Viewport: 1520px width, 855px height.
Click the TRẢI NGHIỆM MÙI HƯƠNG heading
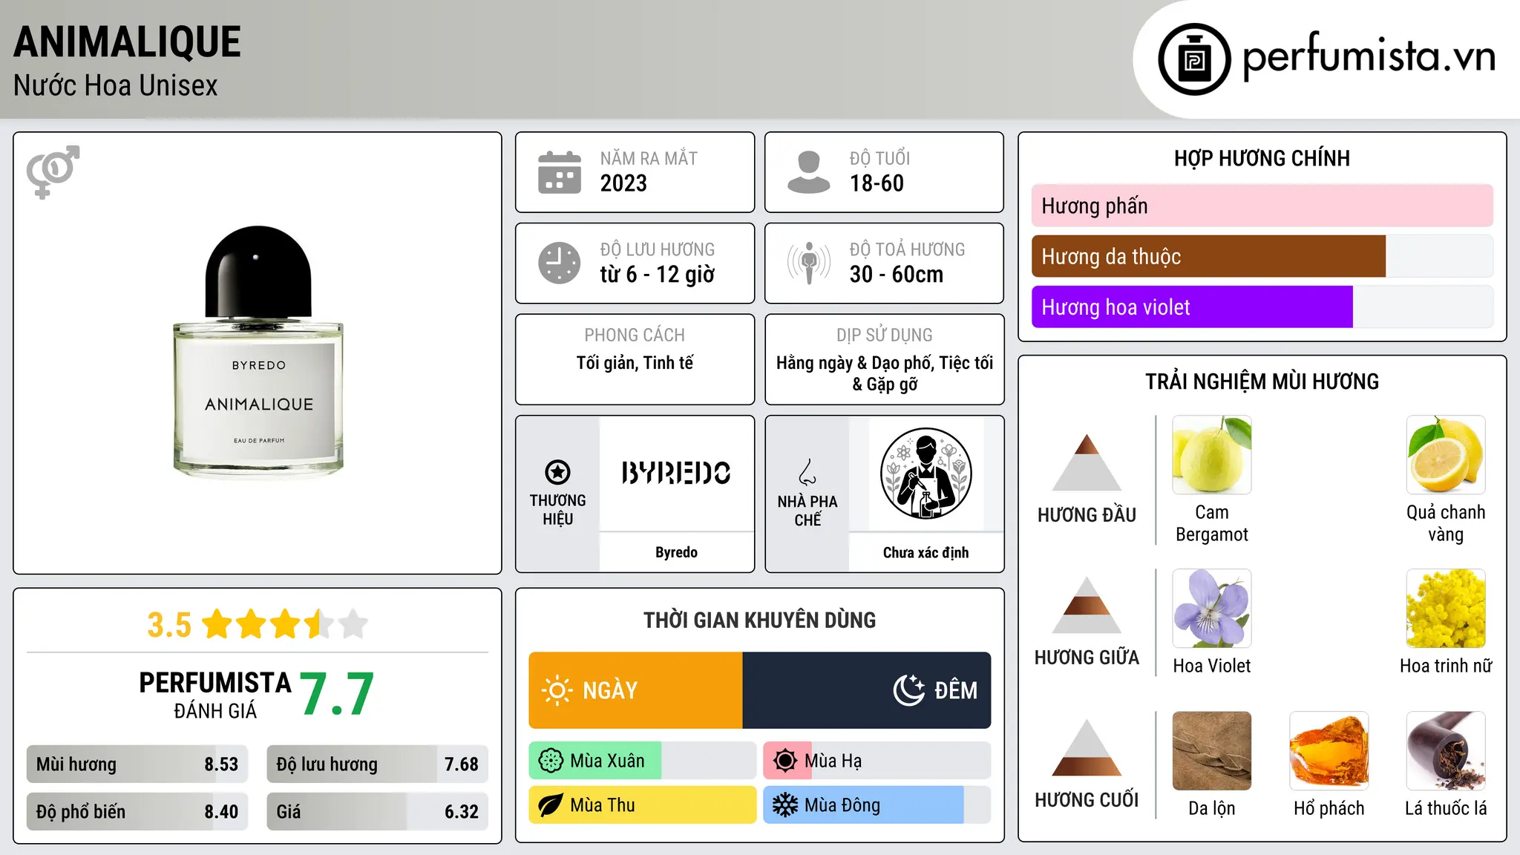tap(1262, 381)
